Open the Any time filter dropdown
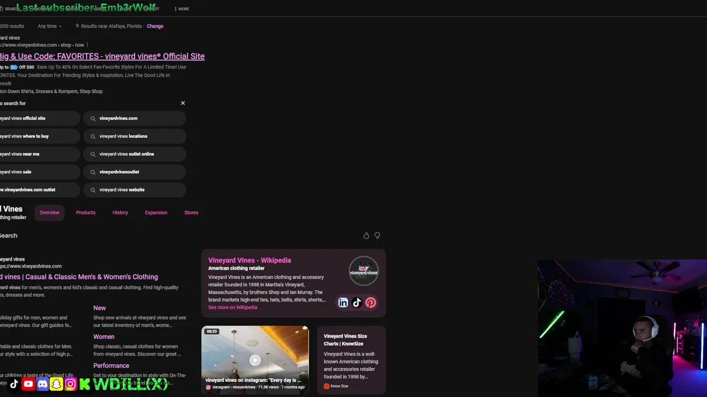This screenshot has height=397, width=707. pos(50,26)
